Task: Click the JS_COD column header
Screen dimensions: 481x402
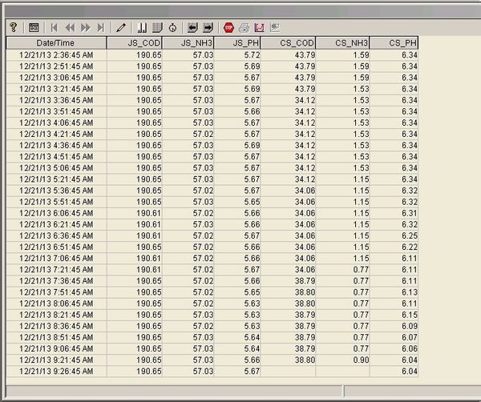Action: (135, 43)
